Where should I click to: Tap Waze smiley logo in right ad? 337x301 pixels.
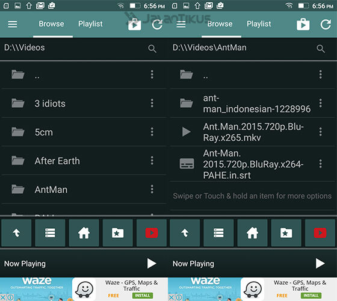tap(253, 290)
